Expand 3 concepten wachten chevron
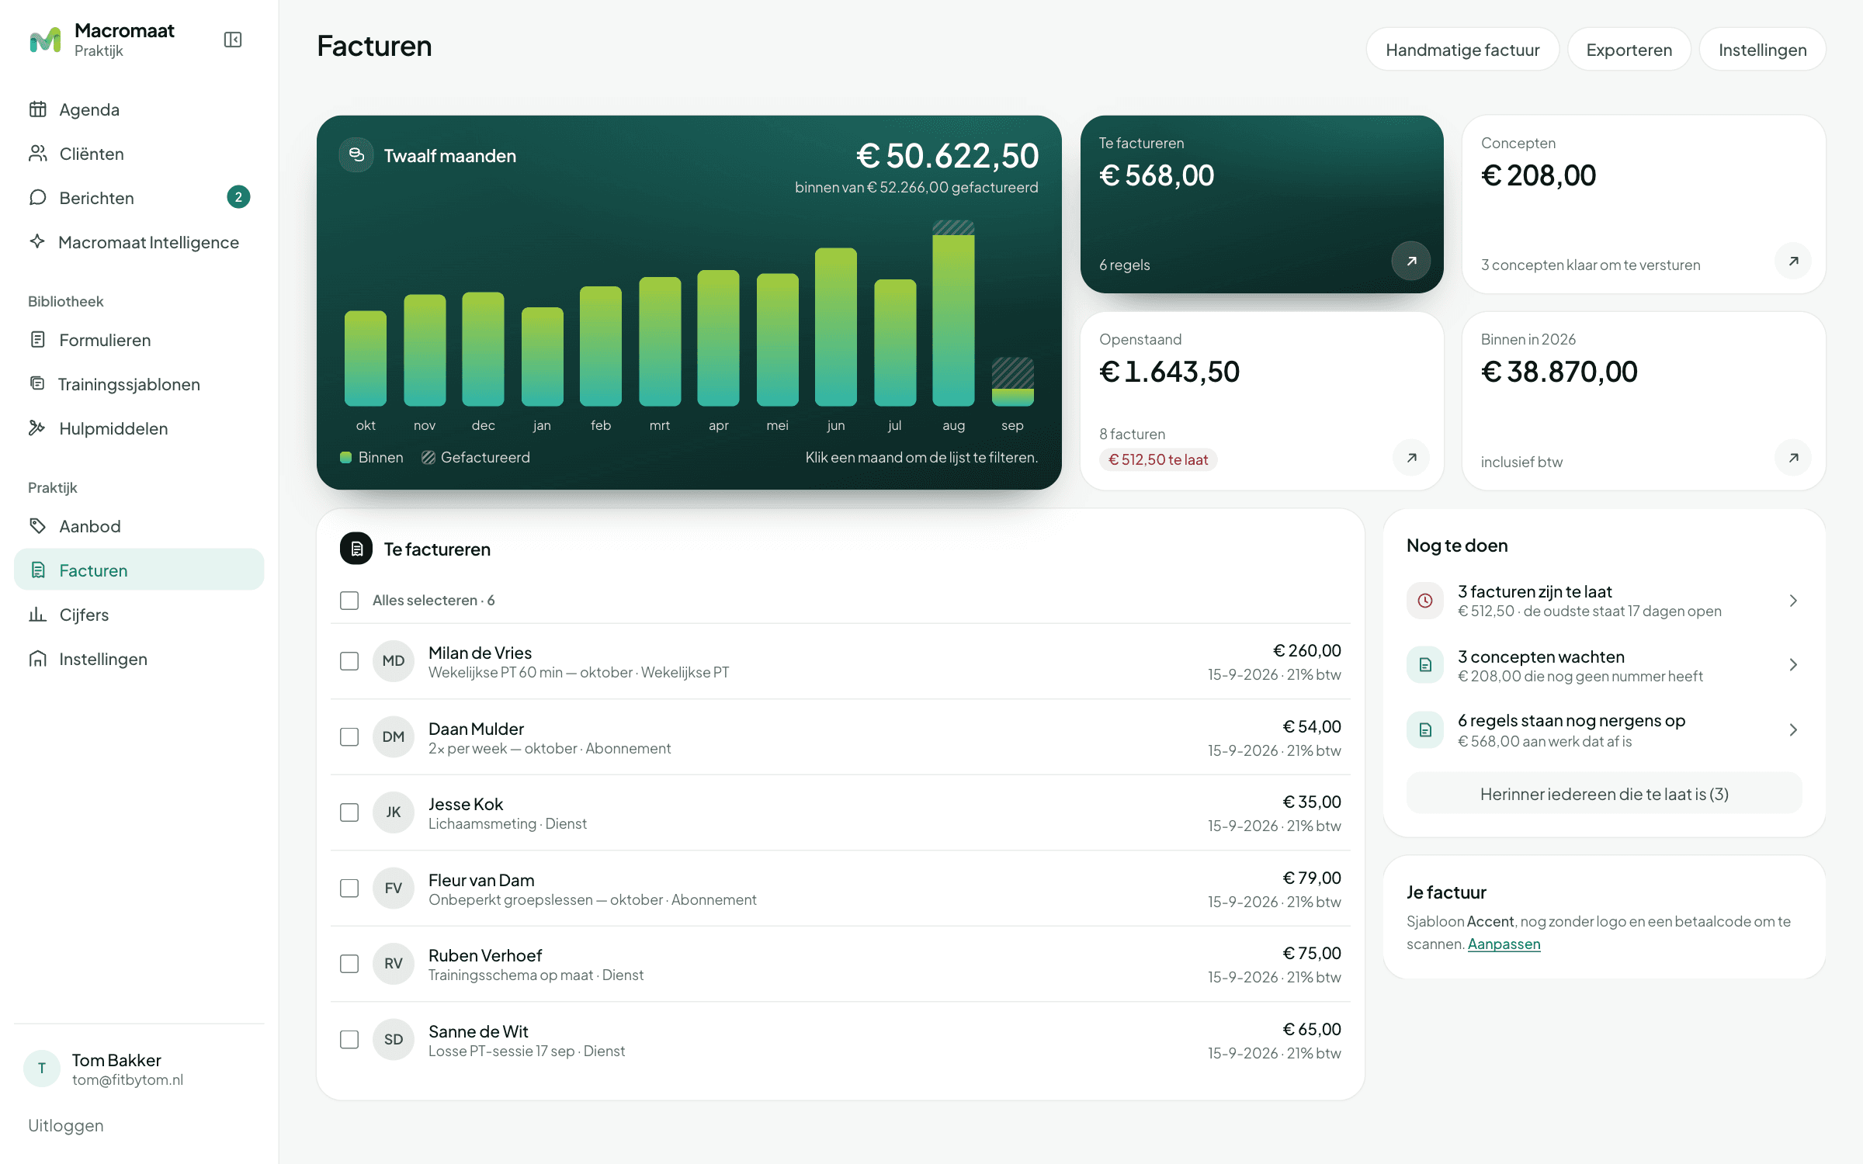This screenshot has height=1164, width=1863. (1793, 665)
